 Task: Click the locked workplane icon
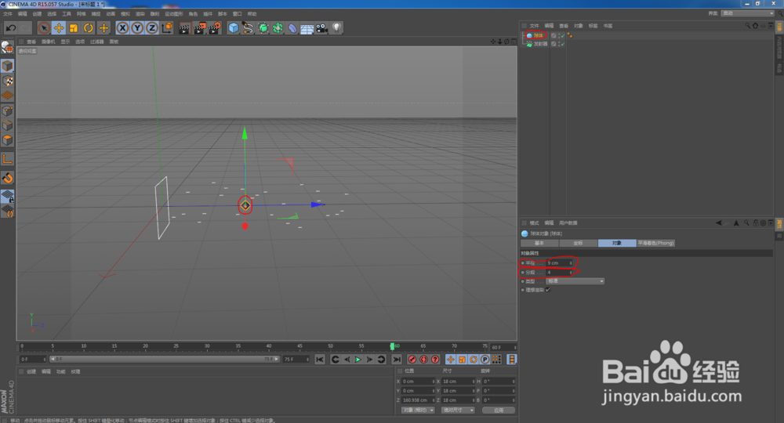tap(8, 197)
